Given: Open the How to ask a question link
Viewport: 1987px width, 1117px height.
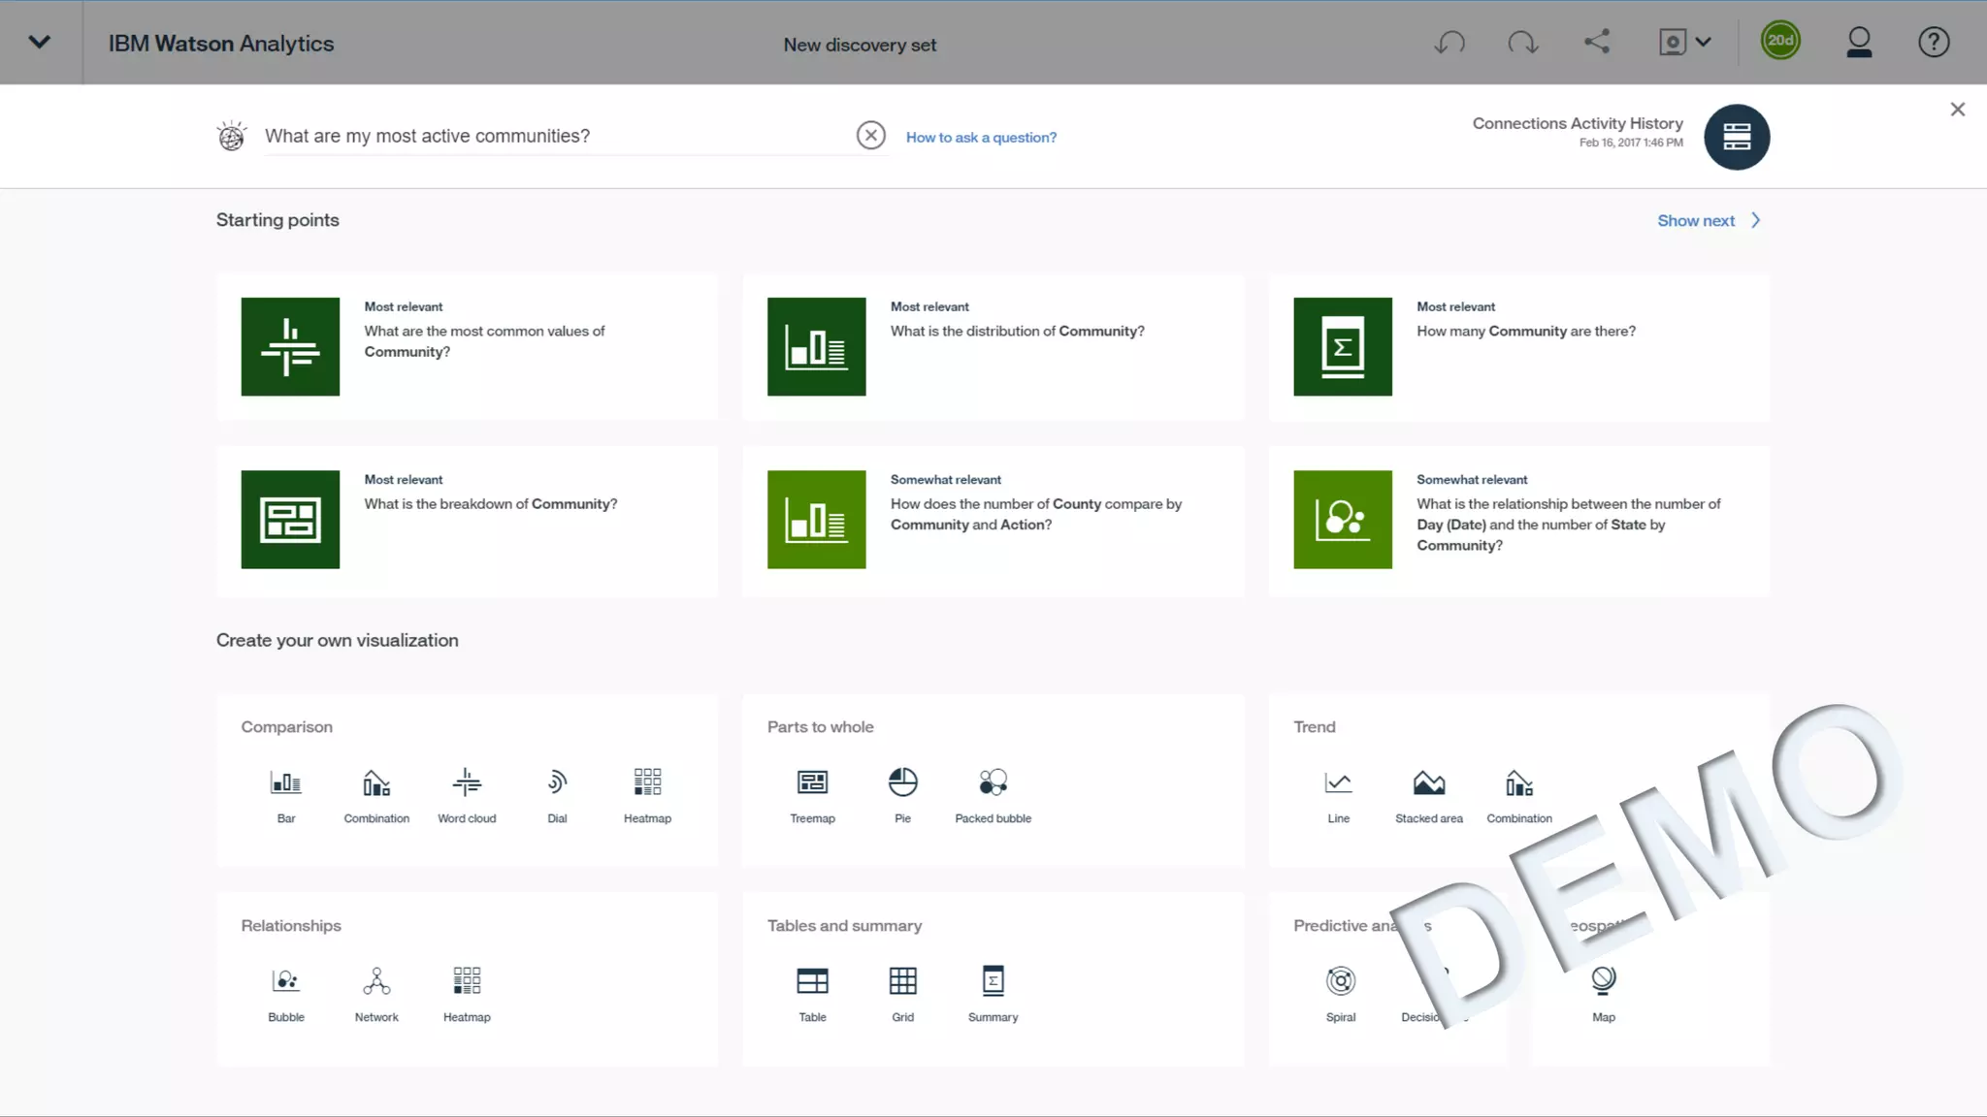Looking at the screenshot, I should coord(981,138).
